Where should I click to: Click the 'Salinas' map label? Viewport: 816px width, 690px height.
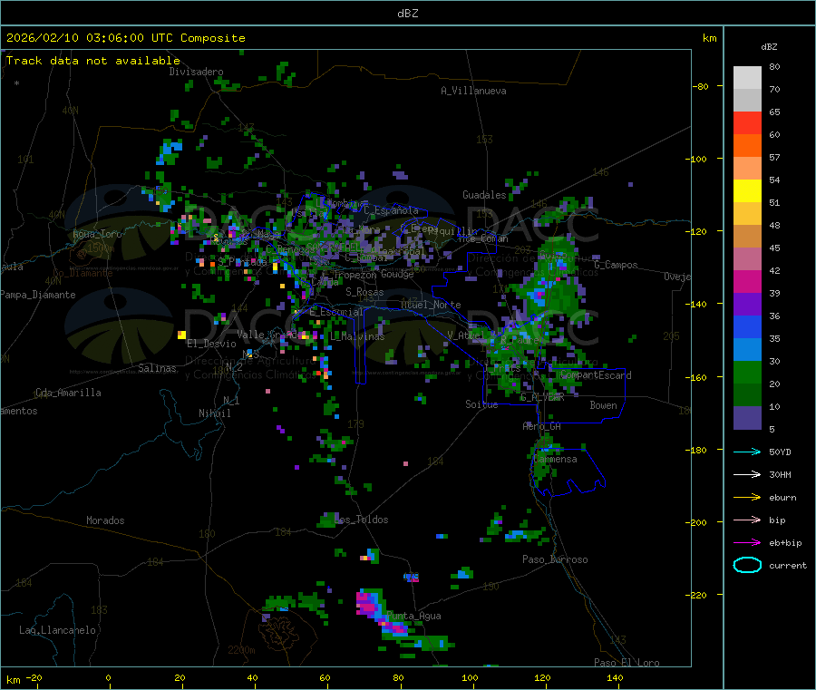tap(157, 368)
